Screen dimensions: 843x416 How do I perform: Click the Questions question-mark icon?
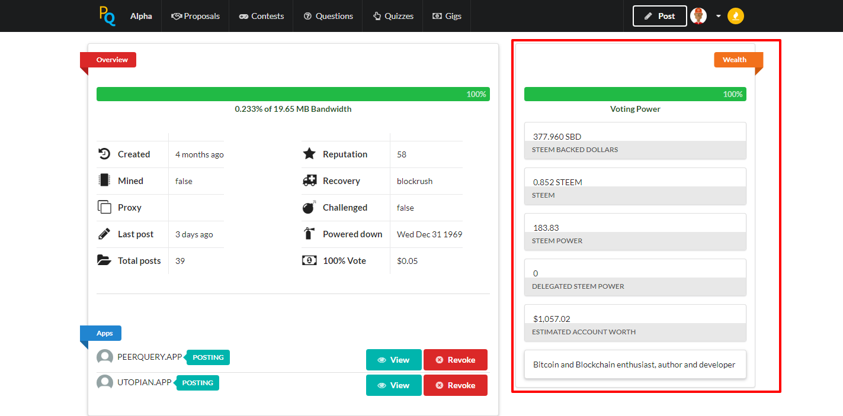click(x=307, y=16)
